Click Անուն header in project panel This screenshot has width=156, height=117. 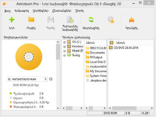120,42
